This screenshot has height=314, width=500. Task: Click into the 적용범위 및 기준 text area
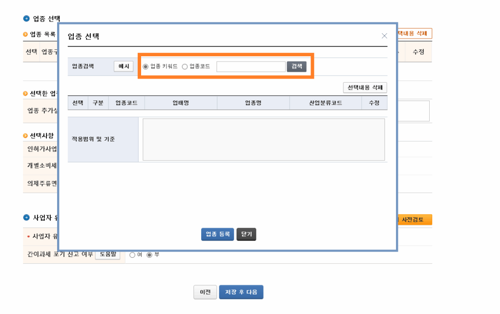pyautogui.click(x=264, y=140)
